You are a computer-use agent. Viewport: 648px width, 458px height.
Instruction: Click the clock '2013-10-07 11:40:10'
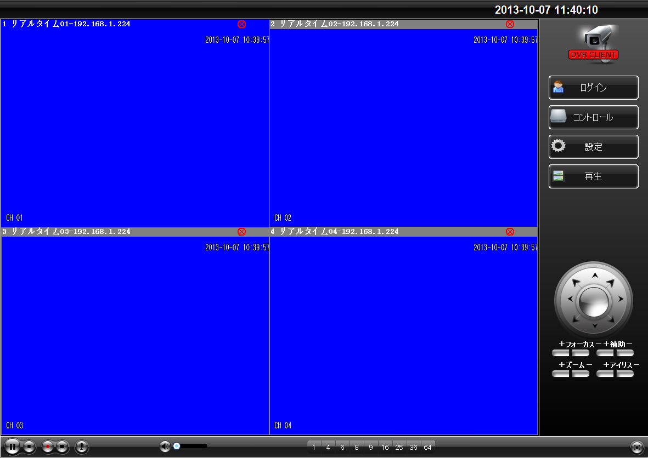546,10
